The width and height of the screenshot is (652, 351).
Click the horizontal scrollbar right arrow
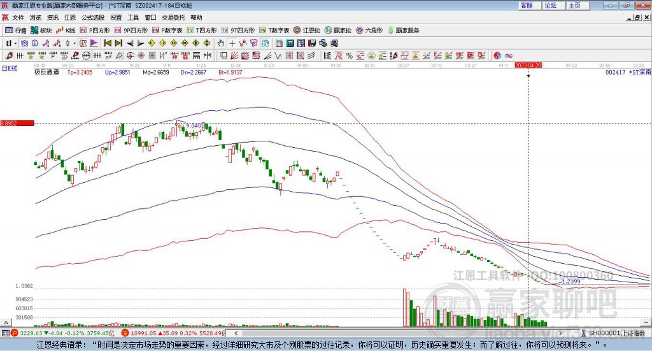[x=560, y=333]
